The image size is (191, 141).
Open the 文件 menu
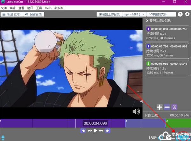pos(4,8)
